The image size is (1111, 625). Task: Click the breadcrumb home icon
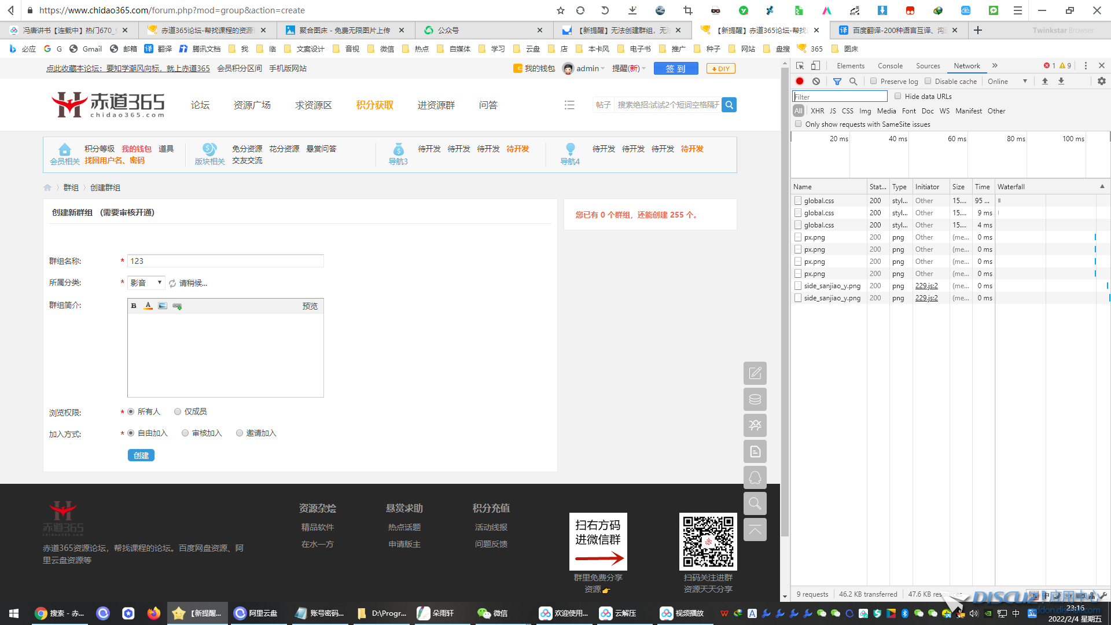click(47, 187)
